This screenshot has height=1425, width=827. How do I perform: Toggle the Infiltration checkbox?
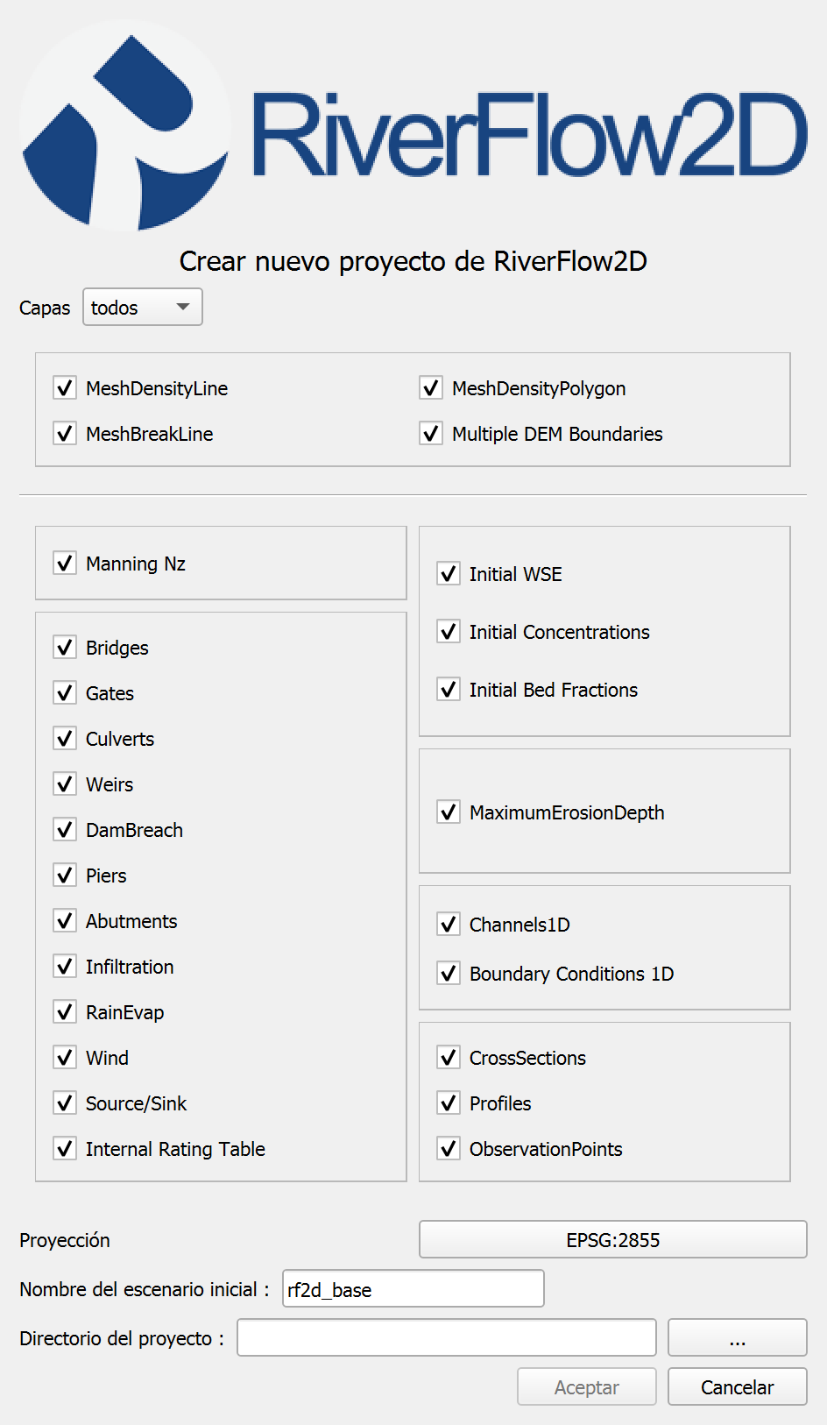65,966
